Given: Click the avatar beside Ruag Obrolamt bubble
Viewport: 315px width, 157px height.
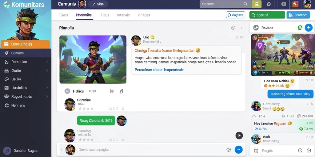Looking at the screenshot, I should [x=122, y=121].
